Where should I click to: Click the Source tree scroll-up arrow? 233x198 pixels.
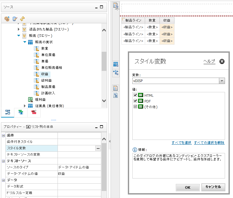pos(104,30)
